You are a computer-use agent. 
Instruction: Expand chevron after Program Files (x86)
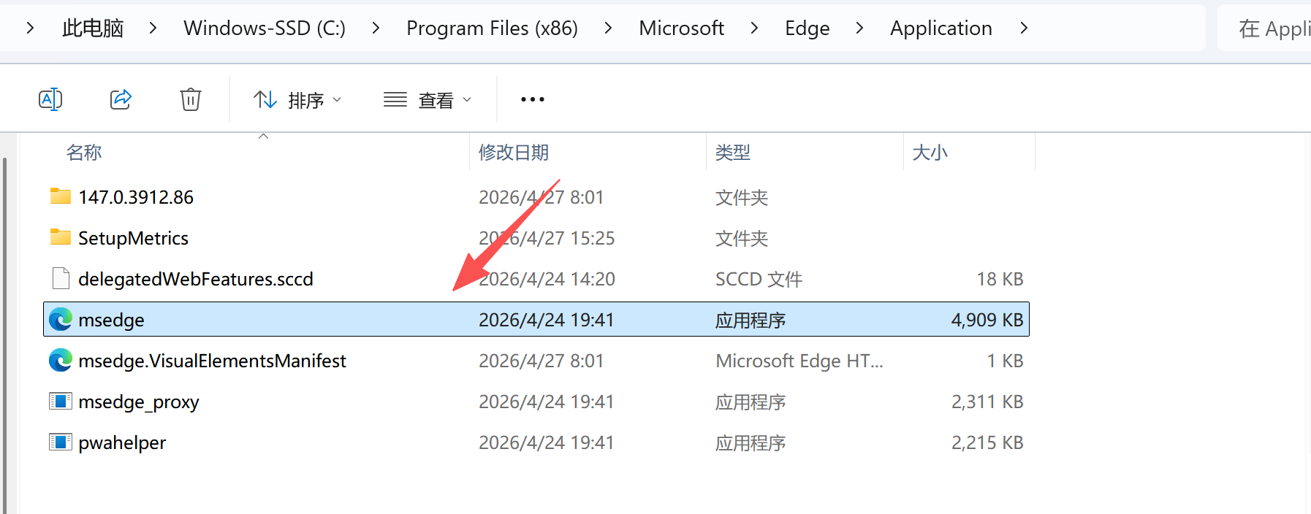[608, 28]
